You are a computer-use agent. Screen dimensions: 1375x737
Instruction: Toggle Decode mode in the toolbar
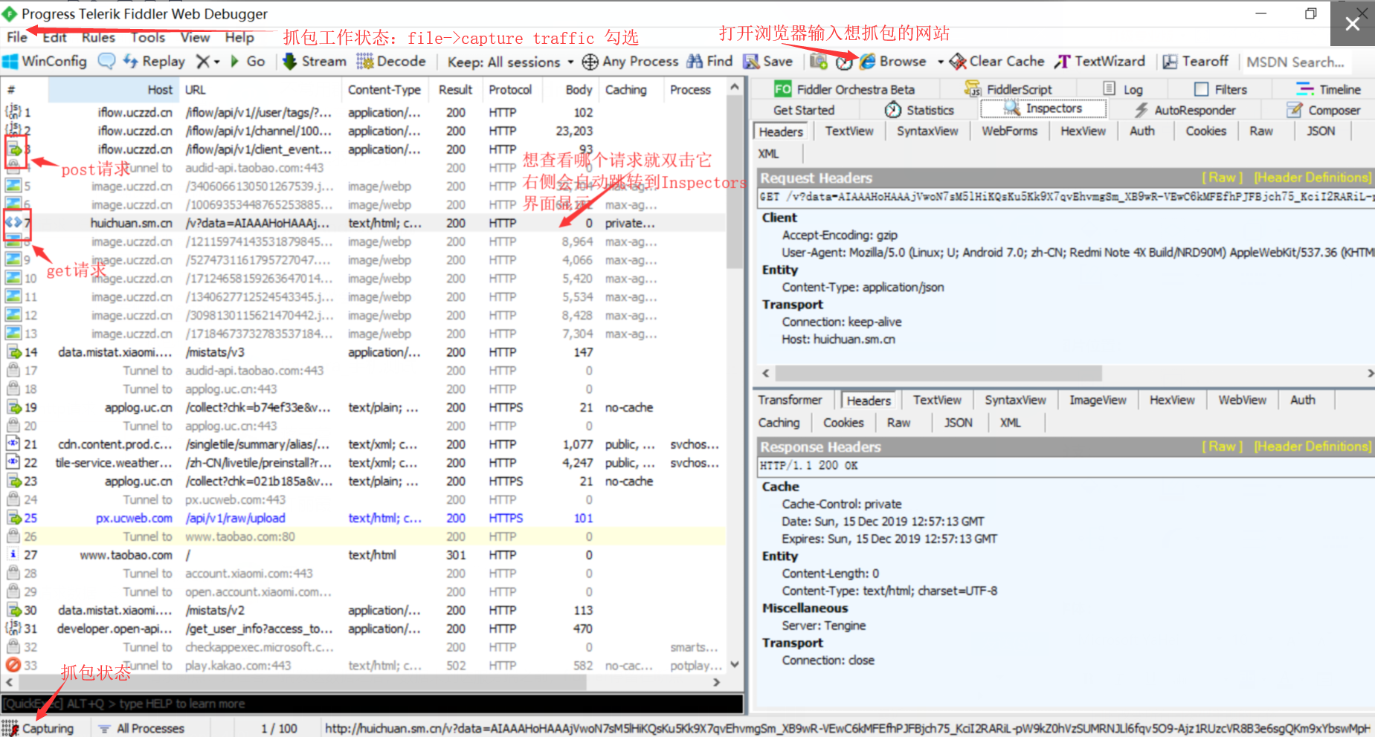click(391, 62)
